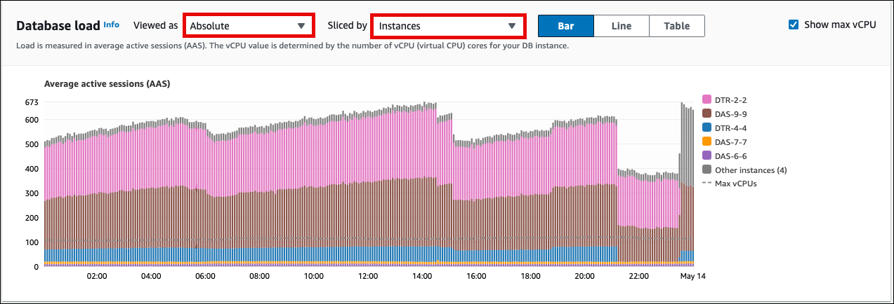
Task: Click the Show max vCPU label text
Action: [840, 25]
